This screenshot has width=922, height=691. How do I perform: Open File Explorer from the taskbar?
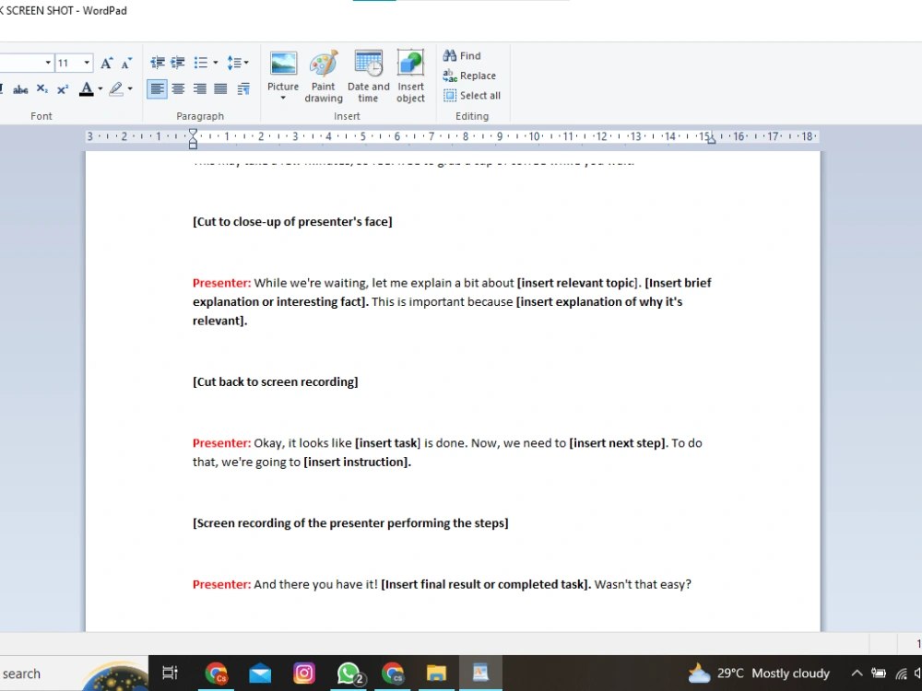[436, 673]
